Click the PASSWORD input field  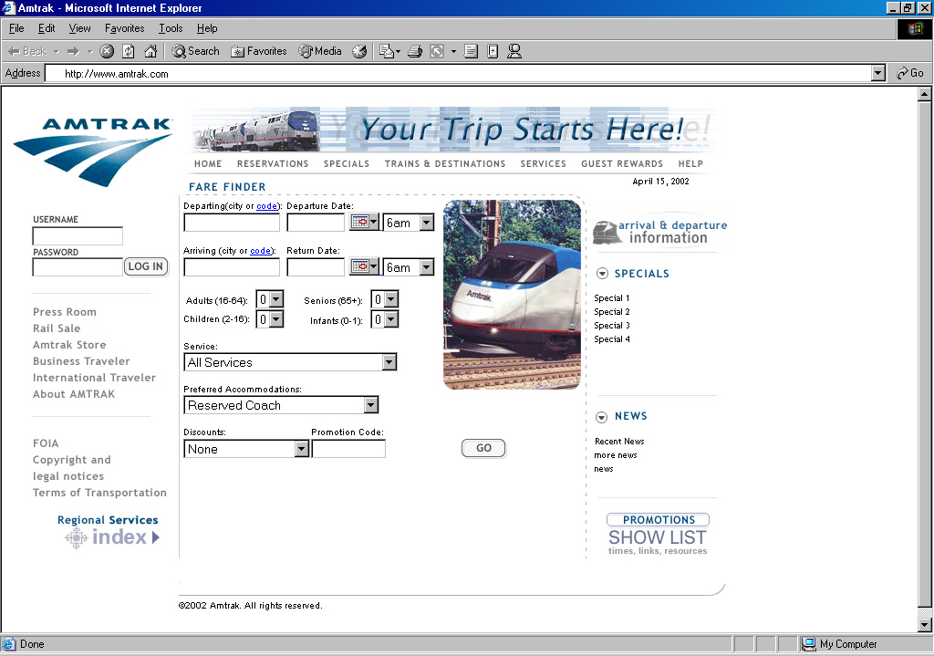tap(78, 267)
